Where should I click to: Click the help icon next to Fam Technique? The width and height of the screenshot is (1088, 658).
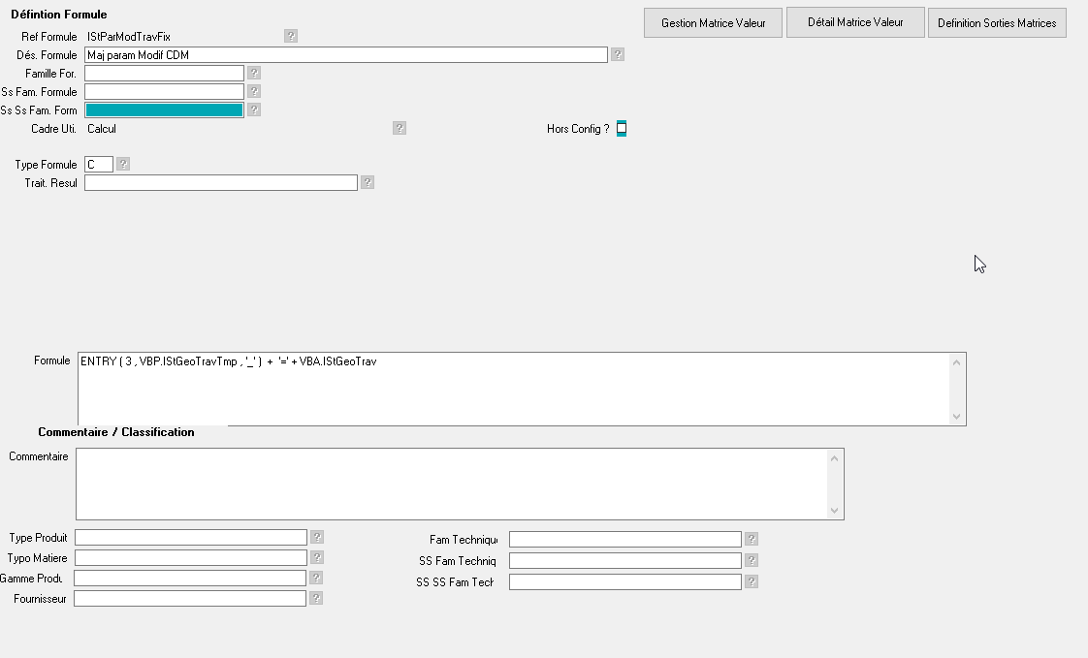752,539
